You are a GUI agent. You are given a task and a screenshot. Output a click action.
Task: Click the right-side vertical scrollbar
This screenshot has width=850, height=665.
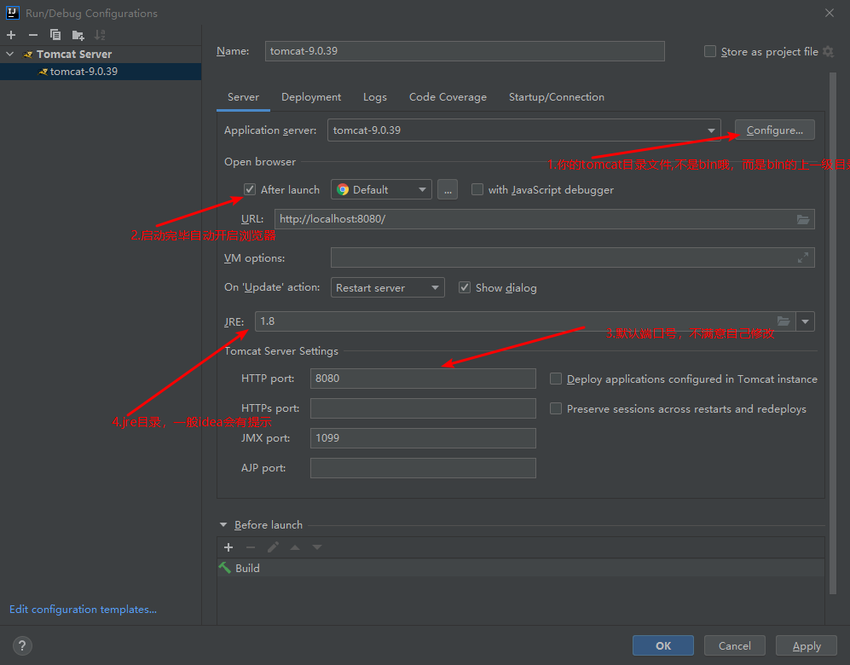[x=833, y=333]
